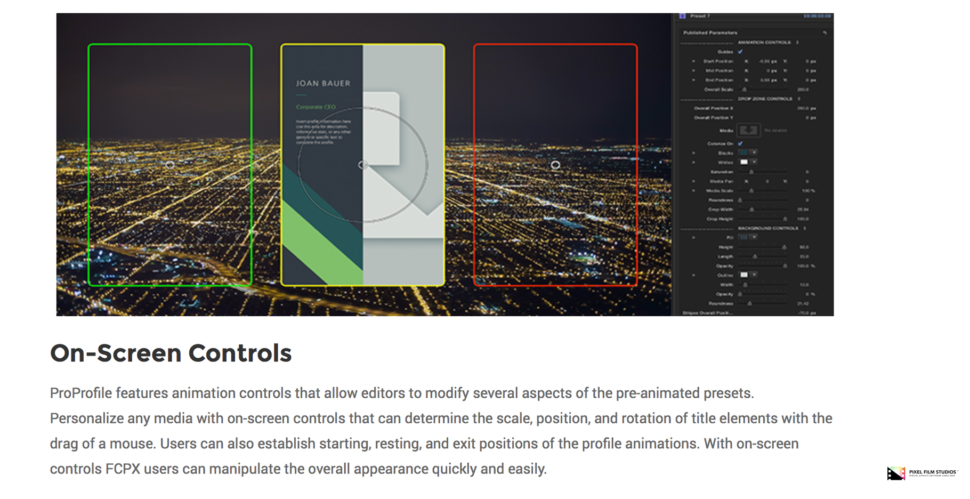Open the Fill color dropdown arrow
The width and height of the screenshot is (970, 499).
pyautogui.click(x=754, y=237)
